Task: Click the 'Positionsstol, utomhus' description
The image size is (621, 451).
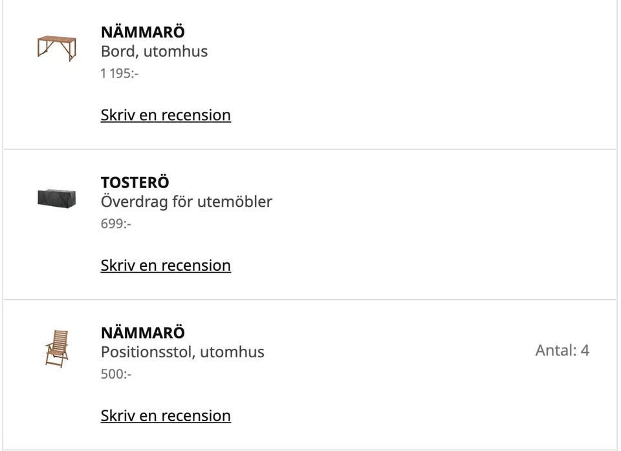Action: tap(182, 352)
